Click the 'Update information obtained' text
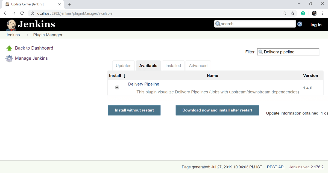Viewport: 328px width, 173px height. click(x=297, y=113)
